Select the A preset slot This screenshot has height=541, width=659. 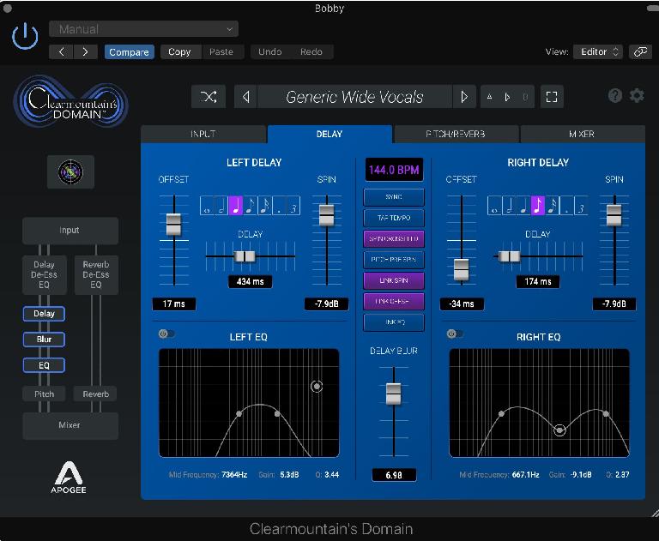[490, 97]
